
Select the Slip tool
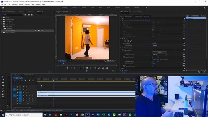(3, 88)
